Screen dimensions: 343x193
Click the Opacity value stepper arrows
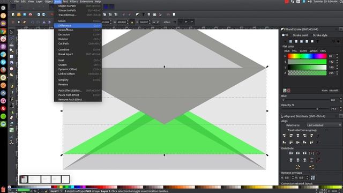(x=341, y=109)
